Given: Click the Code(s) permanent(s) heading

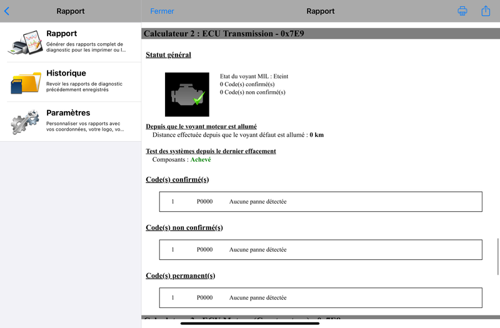Looking at the screenshot, I should [x=181, y=276].
